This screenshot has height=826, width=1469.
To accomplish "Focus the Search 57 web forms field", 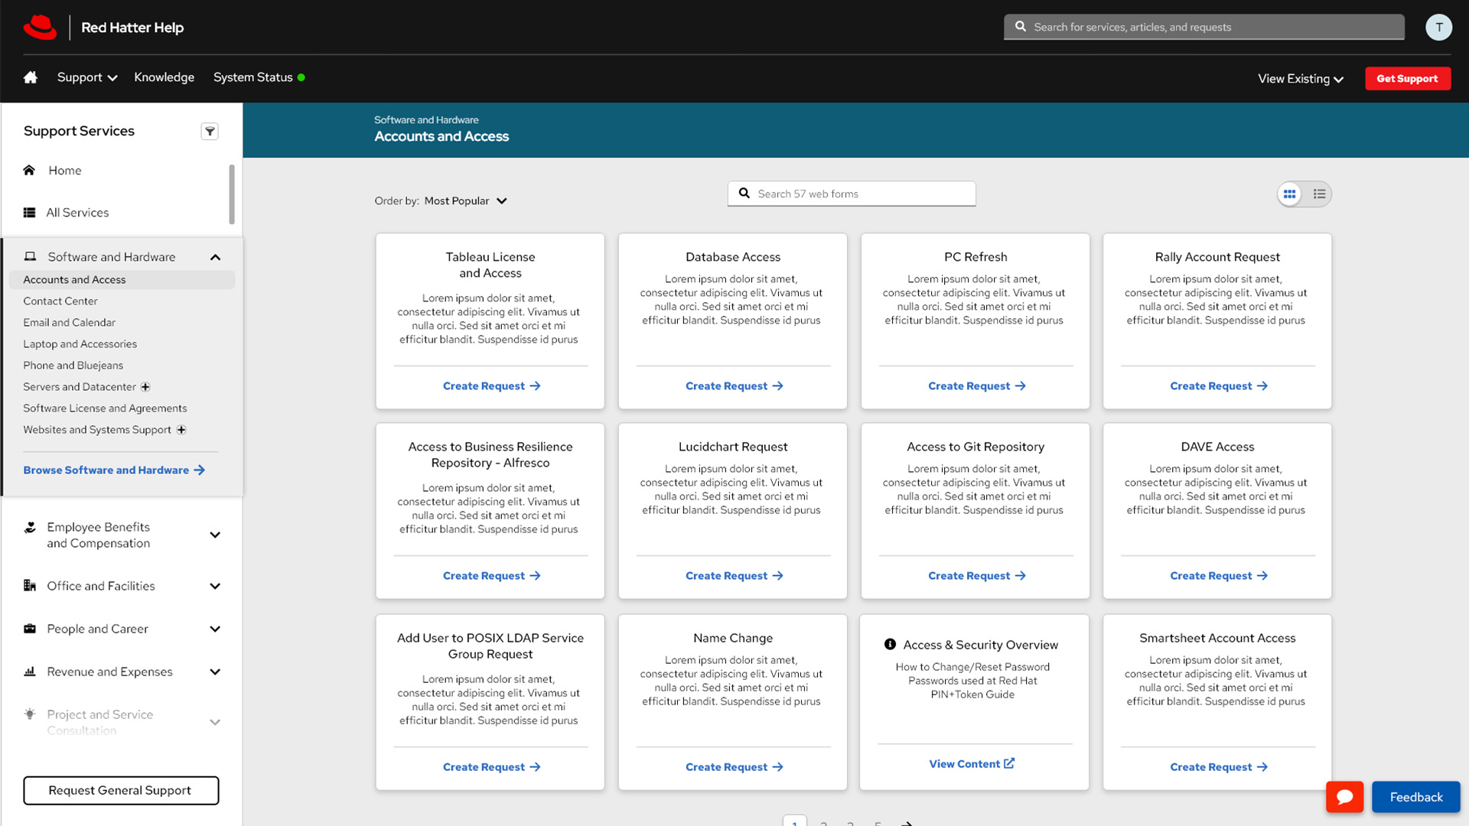I will tap(852, 194).
